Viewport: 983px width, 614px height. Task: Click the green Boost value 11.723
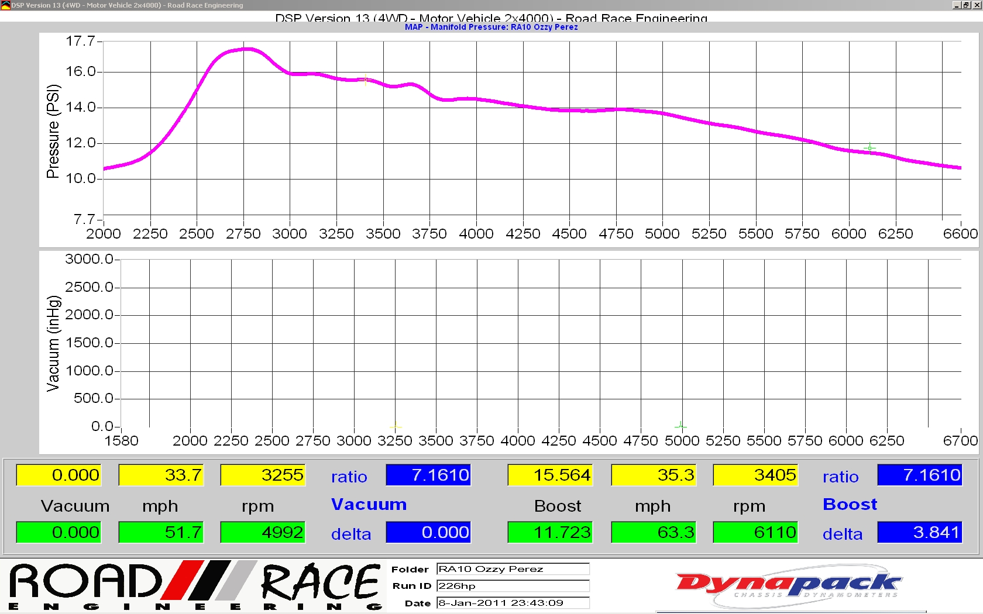tap(551, 532)
